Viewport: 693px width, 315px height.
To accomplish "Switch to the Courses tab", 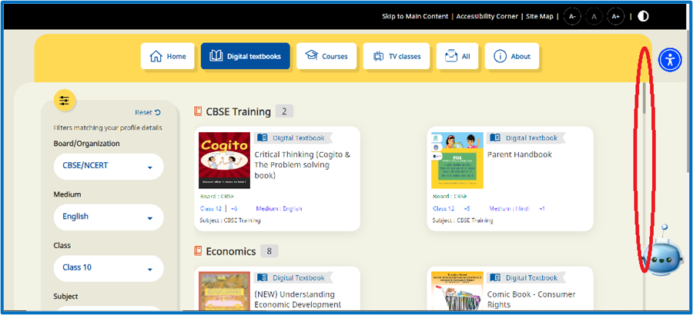I will pyautogui.click(x=326, y=56).
